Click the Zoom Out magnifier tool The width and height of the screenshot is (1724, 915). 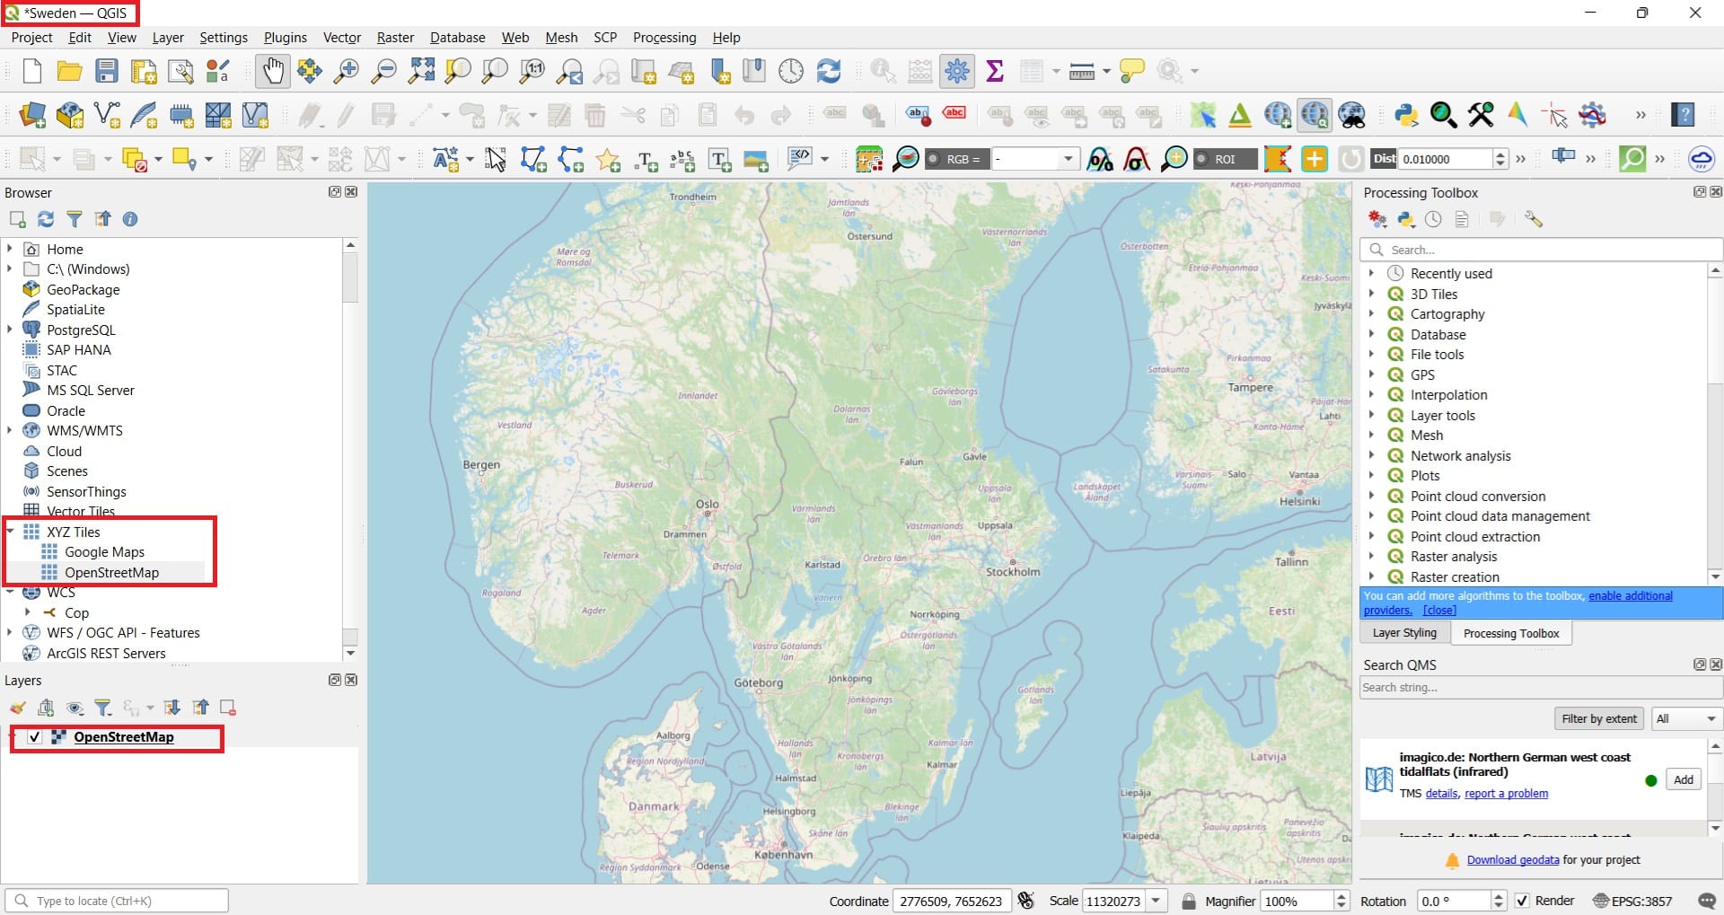pos(383,71)
